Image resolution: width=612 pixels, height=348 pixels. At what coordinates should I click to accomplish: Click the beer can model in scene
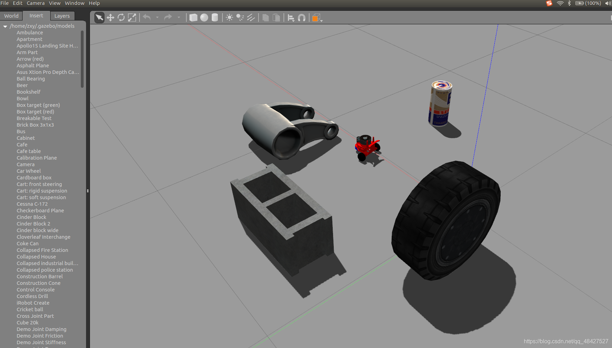tap(440, 103)
